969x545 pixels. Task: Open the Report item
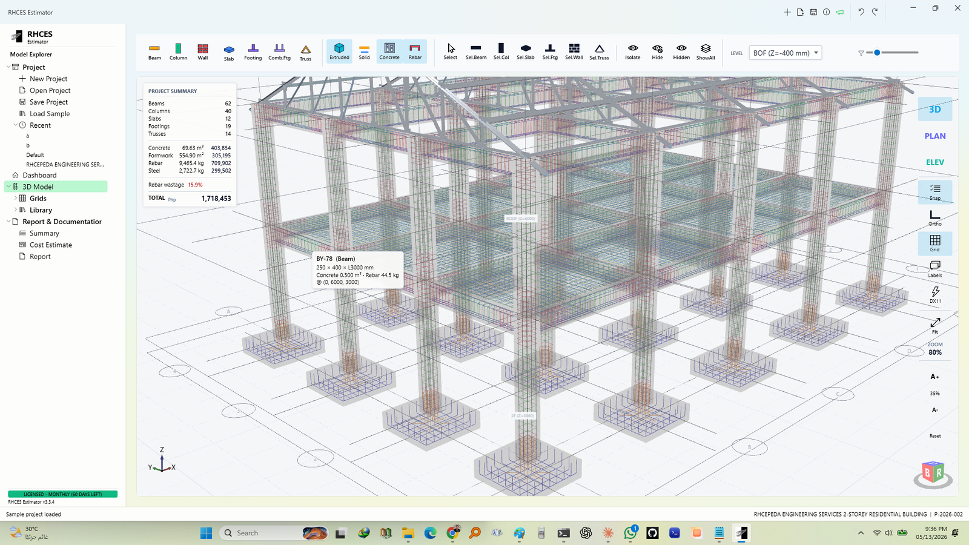coord(40,257)
